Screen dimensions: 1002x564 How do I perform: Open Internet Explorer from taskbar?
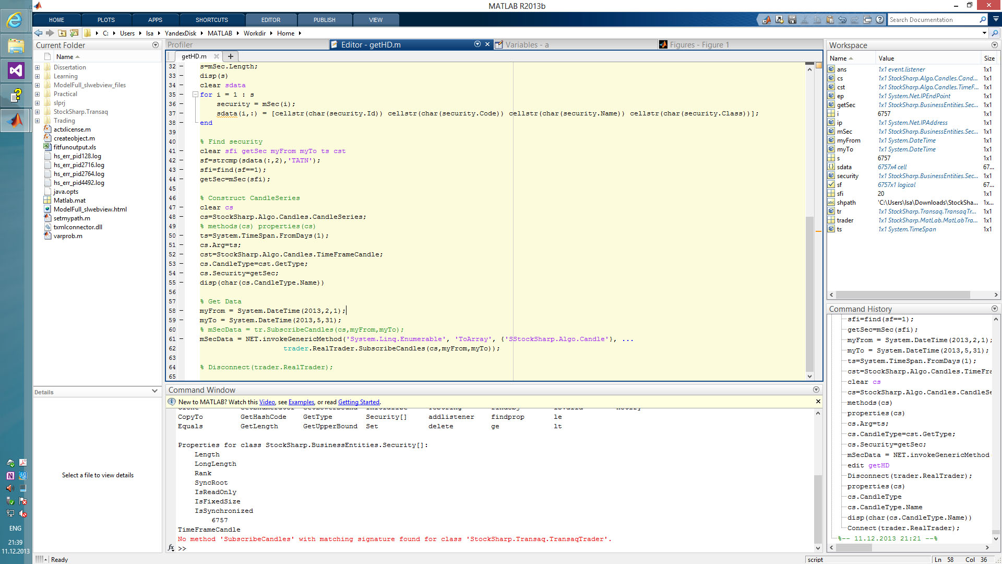15,20
